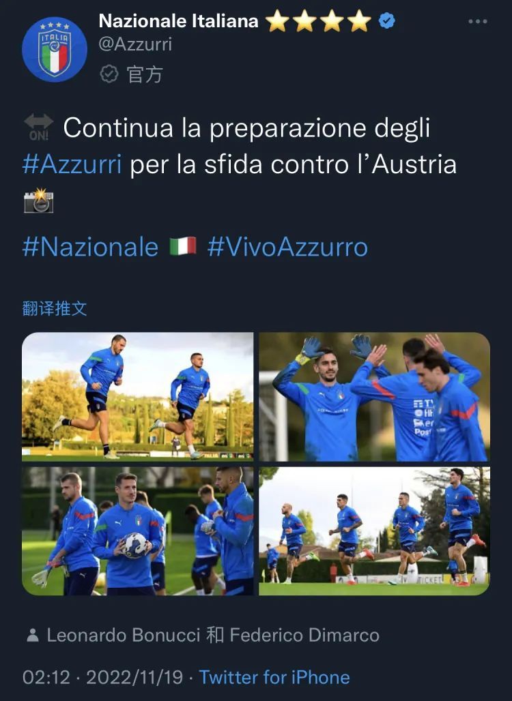Screen dimensions: 512x701
Task: Open the #VivoAzzurro hashtag
Action: point(288,247)
